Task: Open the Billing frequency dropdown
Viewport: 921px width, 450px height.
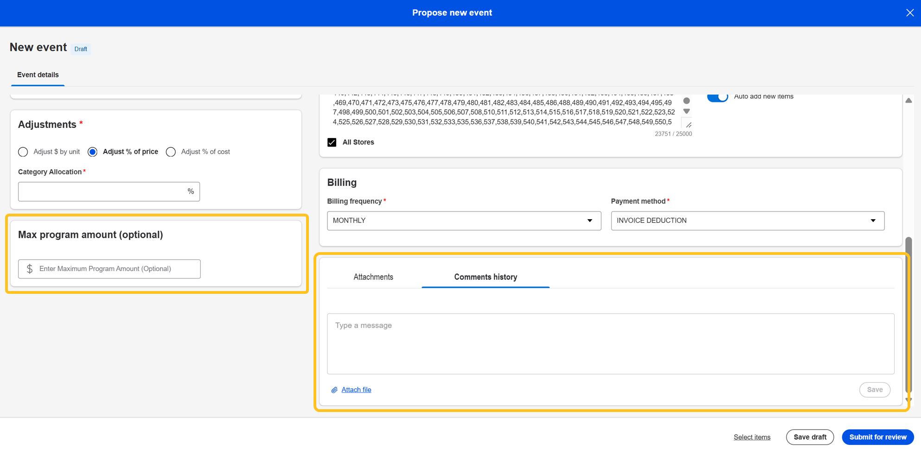Action: click(464, 221)
